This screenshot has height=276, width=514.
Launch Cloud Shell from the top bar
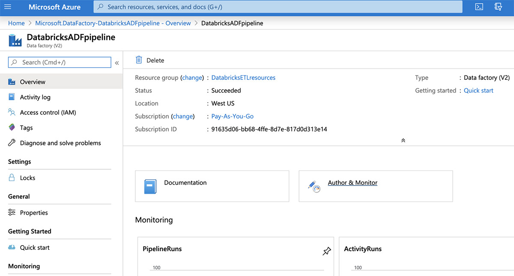tap(479, 7)
